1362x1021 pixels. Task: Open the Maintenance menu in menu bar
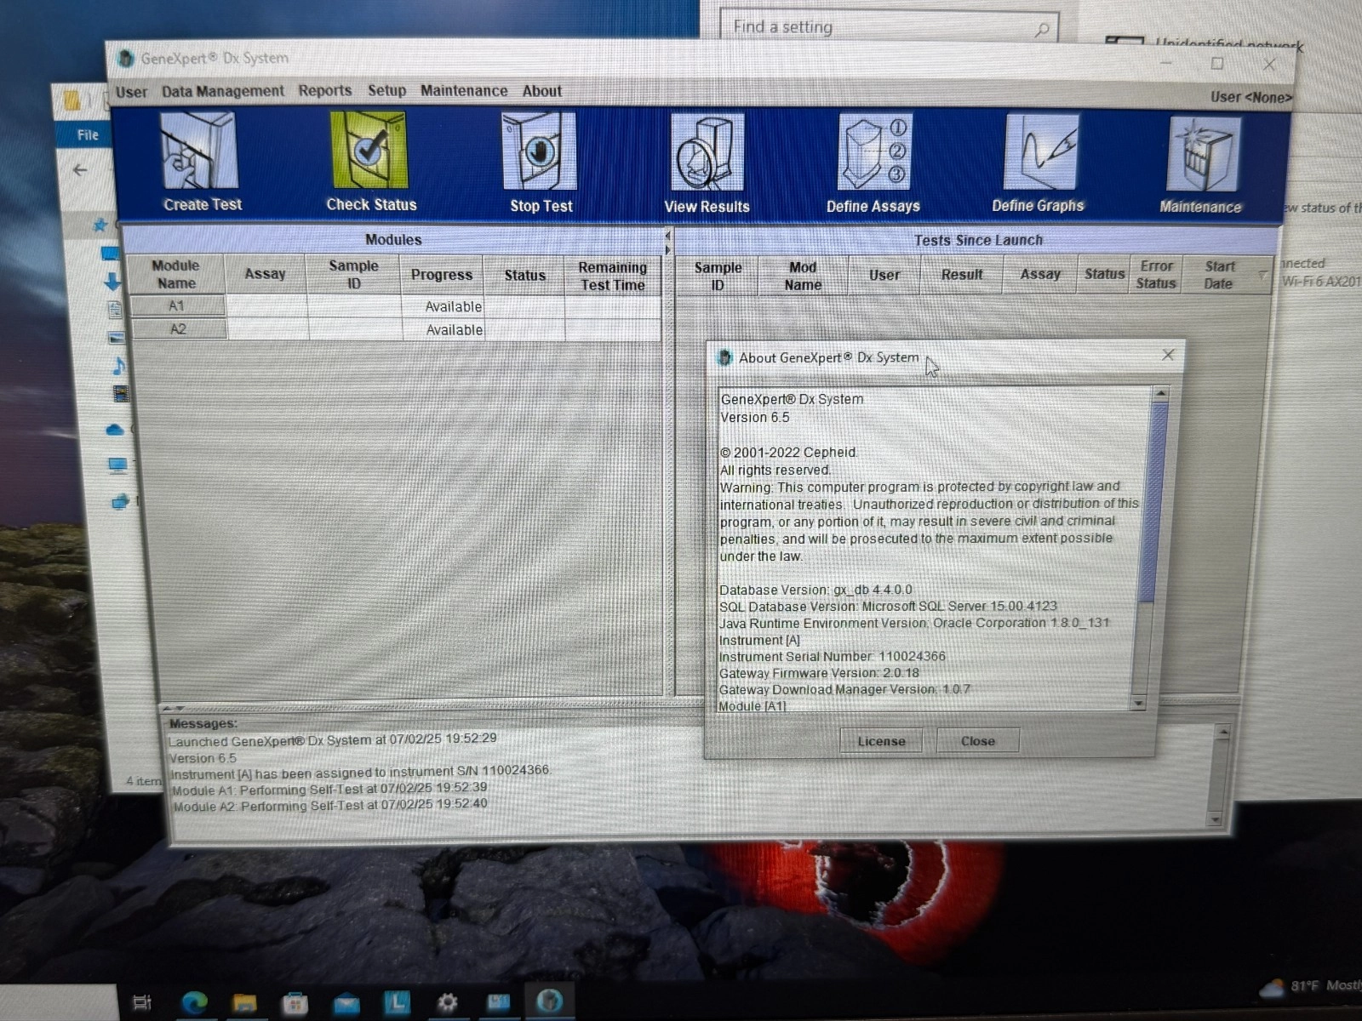[464, 90]
